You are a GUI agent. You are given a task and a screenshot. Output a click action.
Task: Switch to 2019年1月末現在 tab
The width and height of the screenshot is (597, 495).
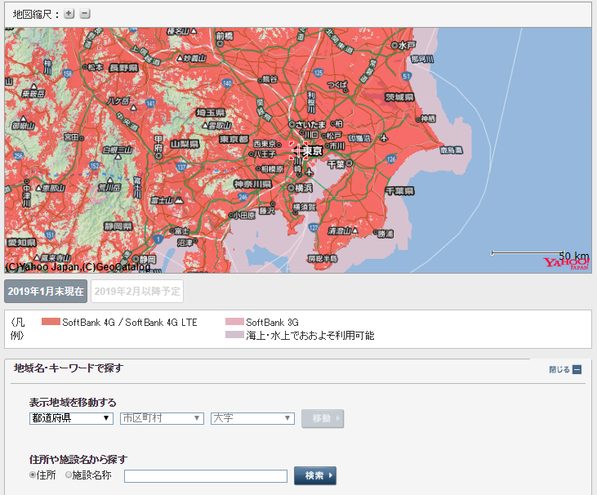tap(46, 292)
